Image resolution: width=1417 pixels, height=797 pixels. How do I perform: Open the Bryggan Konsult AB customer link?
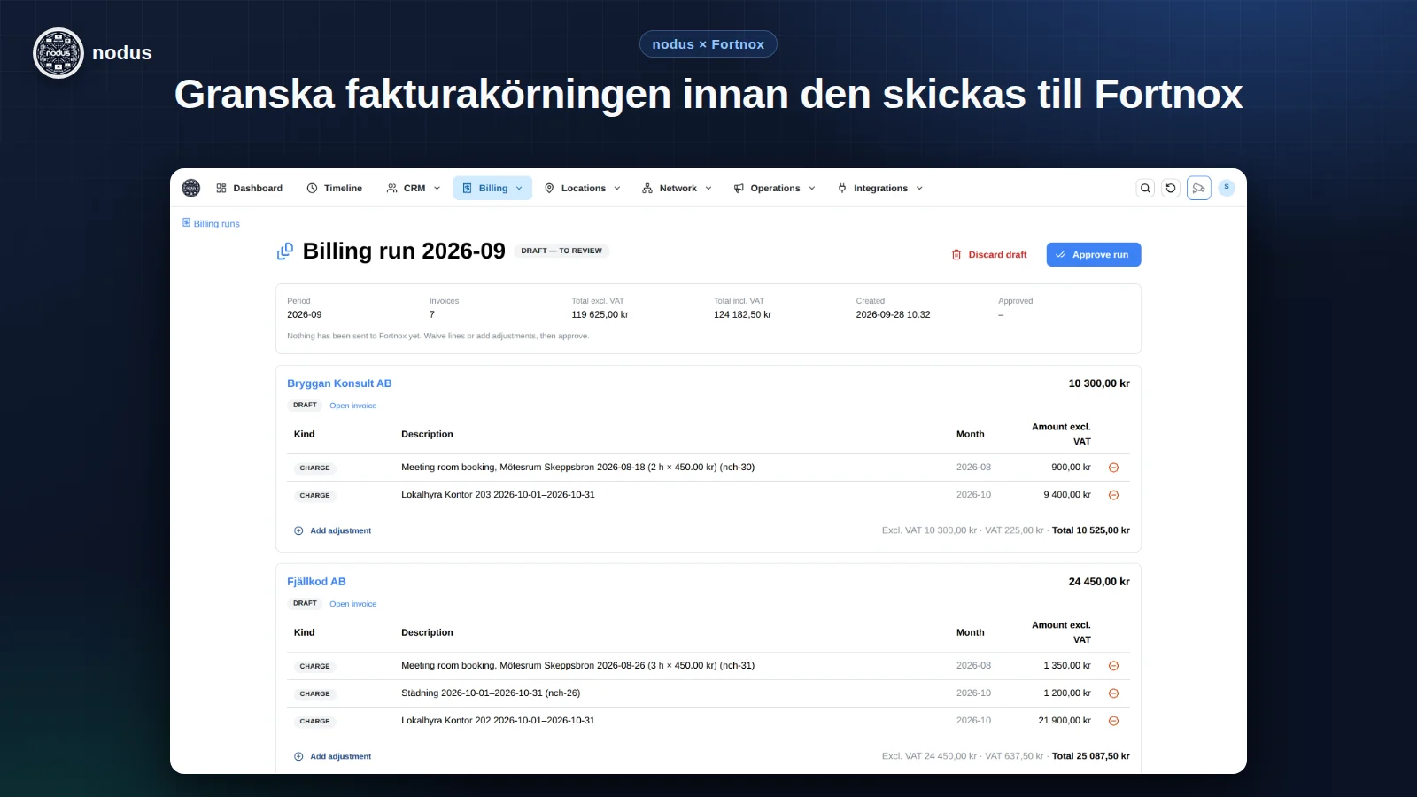point(339,383)
